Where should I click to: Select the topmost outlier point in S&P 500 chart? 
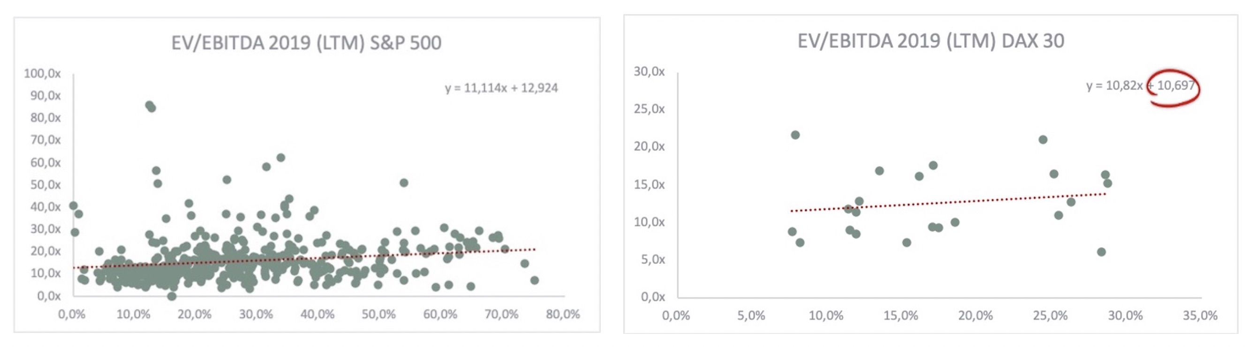[x=149, y=105]
